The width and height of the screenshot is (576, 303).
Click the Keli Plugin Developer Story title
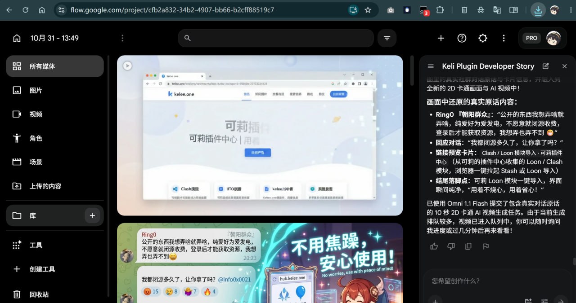click(488, 66)
